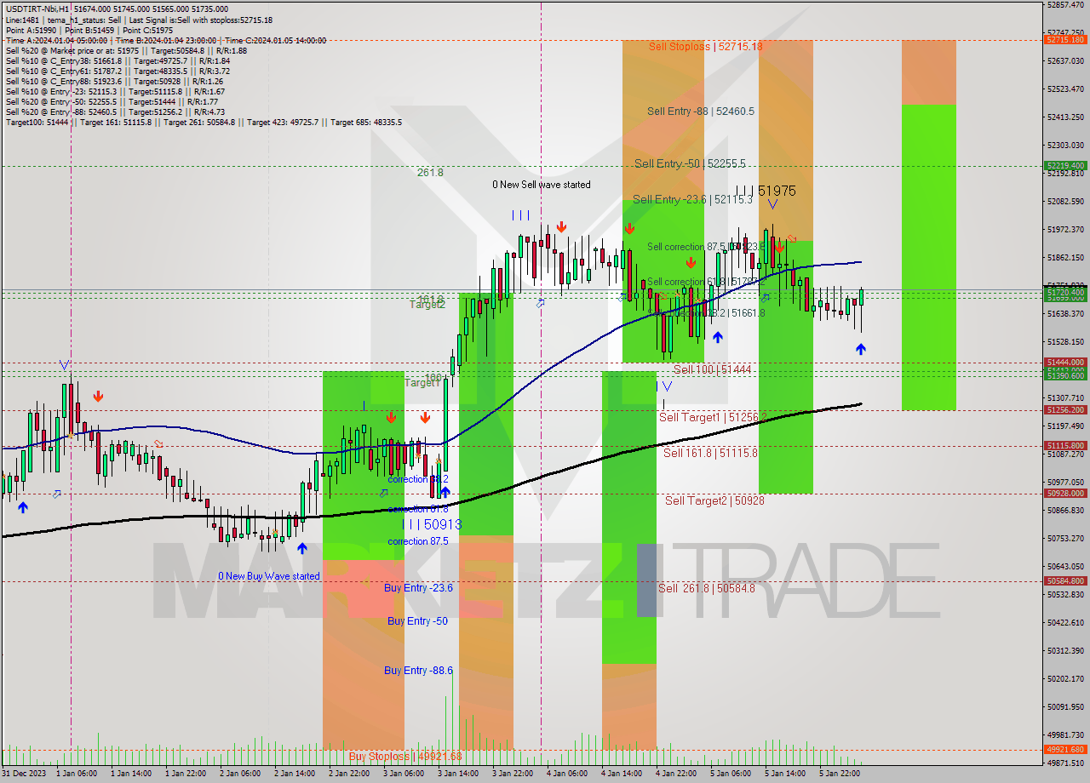This screenshot has height=783, width=1090.
Task: Select the 'I I I 50913' wave label
Action: tap(433, 524)
